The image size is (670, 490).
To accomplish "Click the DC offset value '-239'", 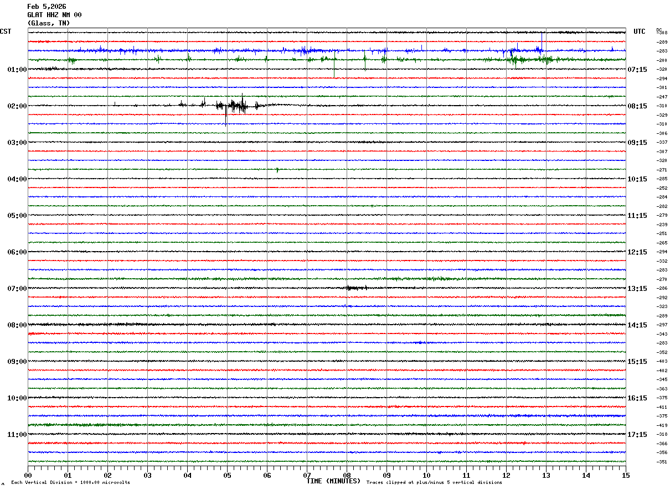I will pyautogui.click(x=662, y=225).
